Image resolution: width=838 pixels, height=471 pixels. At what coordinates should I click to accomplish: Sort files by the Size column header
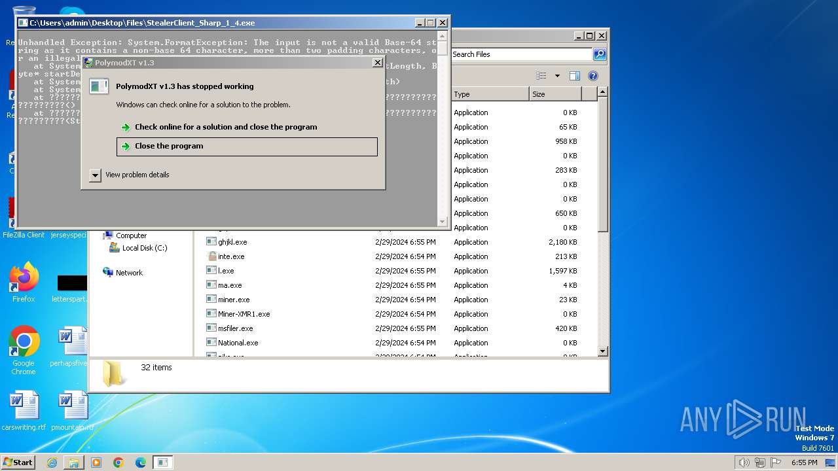click(555, 94)
